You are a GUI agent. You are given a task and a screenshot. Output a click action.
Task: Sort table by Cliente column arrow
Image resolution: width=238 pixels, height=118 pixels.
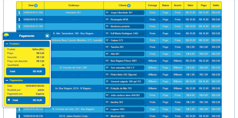(x=129, y=5)
